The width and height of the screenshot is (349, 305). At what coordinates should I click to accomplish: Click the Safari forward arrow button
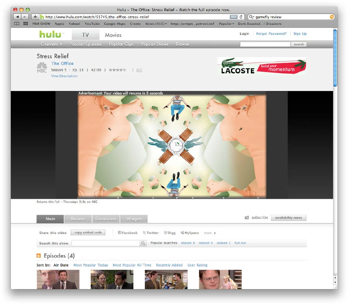point(25,17)
